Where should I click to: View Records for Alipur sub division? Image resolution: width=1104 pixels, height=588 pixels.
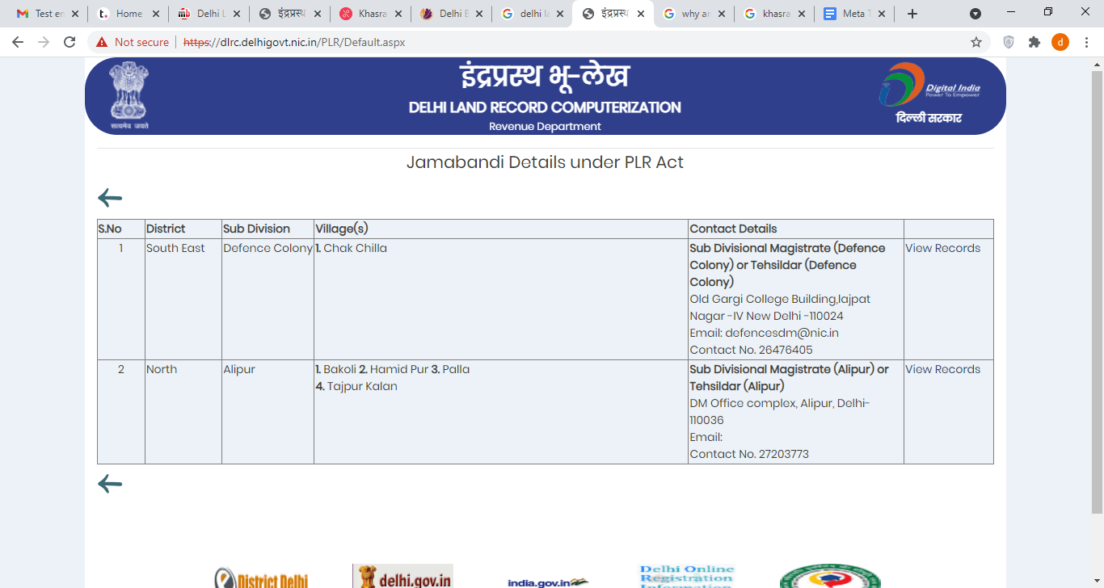(x=942, y=369)
